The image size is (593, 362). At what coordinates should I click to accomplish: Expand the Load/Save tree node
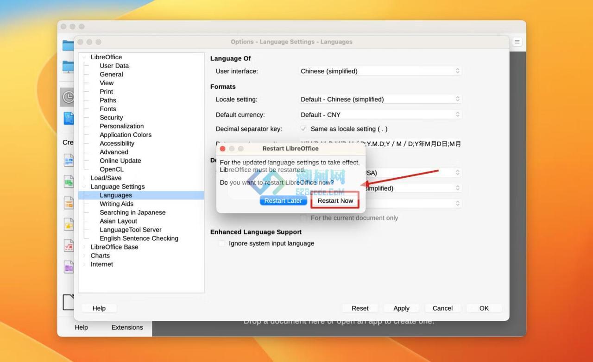pyautogui.click(x=84, y=178)
